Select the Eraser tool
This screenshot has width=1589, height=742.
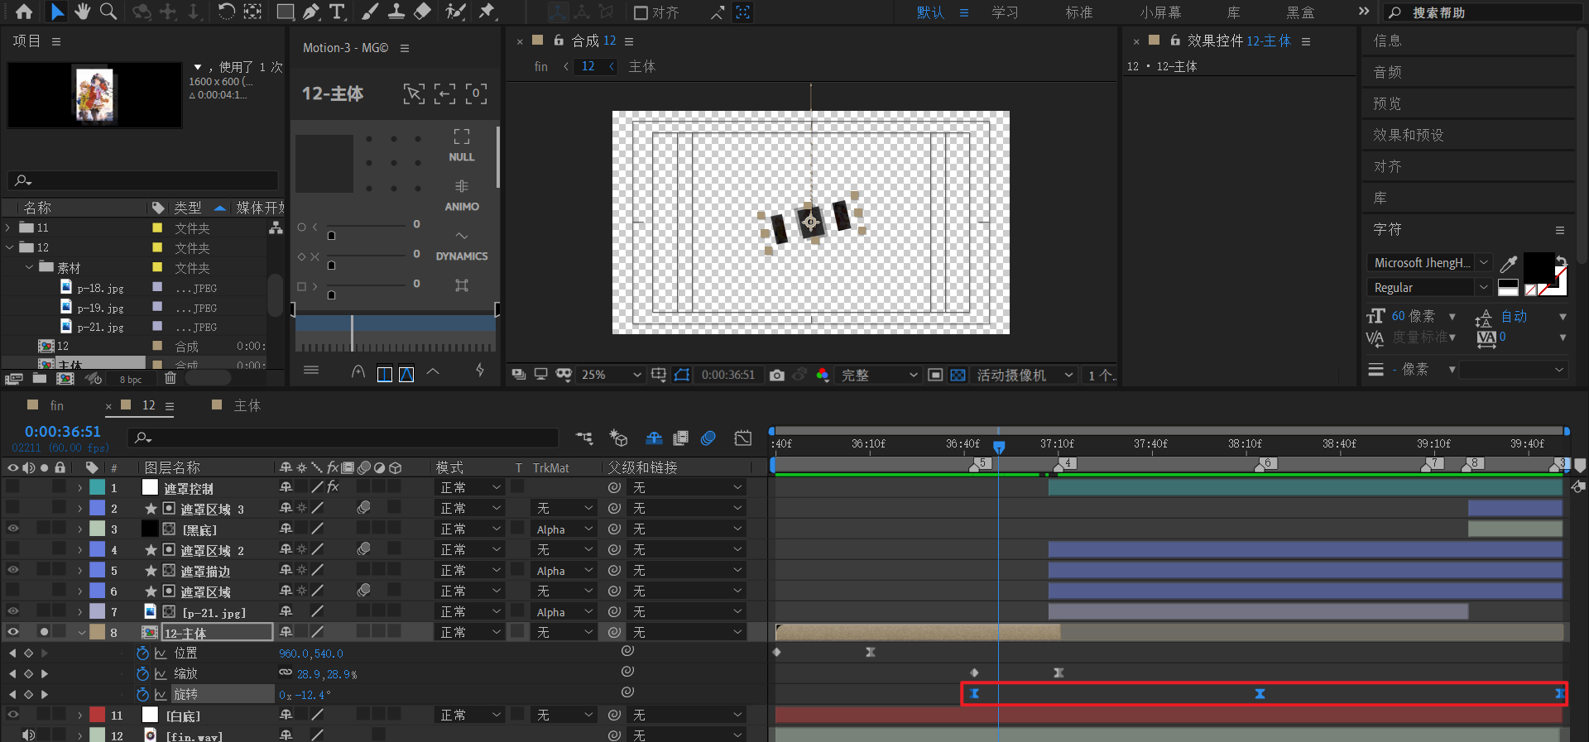(422, 12)
